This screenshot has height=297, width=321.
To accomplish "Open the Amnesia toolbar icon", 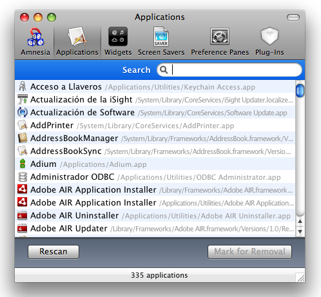I will point(35,41).
